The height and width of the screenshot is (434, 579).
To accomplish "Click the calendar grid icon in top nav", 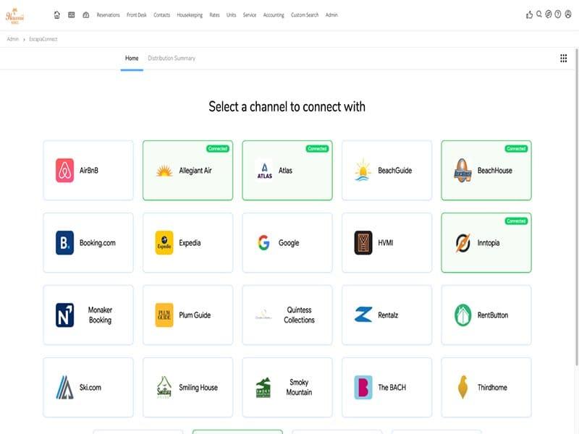I will (71, 14).
